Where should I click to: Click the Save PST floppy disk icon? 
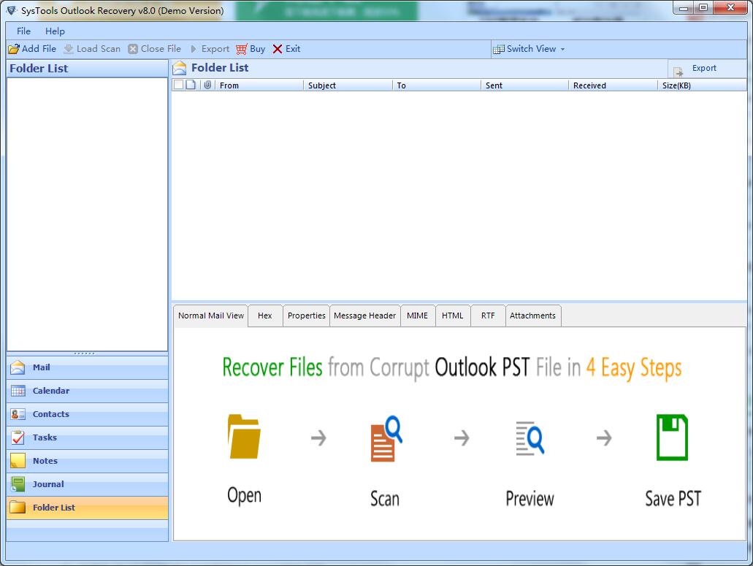coord(672,437)
